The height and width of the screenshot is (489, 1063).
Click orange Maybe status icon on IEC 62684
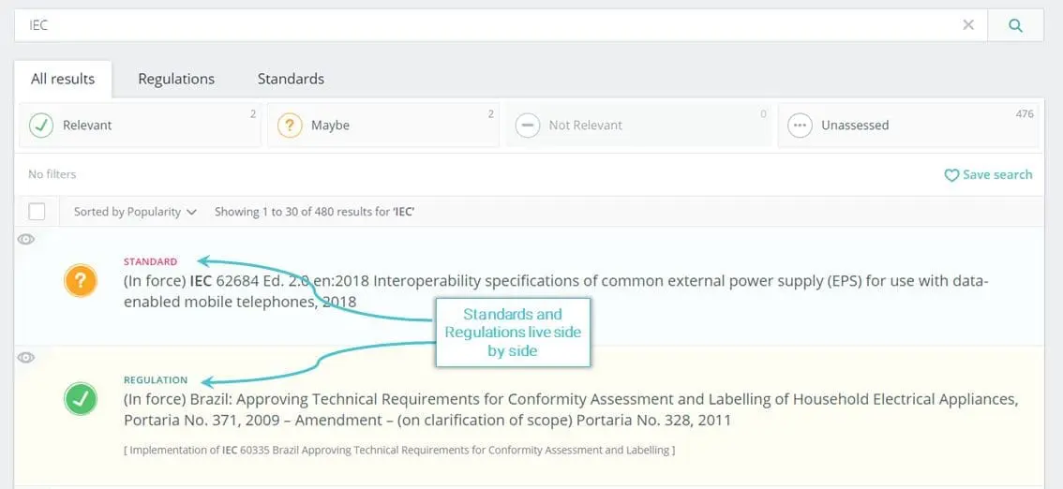[x=81, y=280]
